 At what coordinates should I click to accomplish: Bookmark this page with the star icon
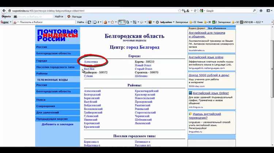tap(180, 11)
